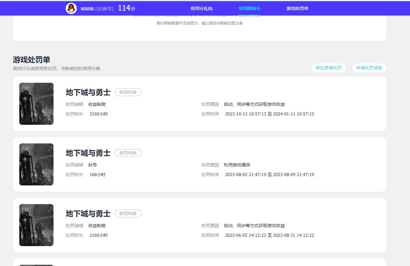Click the 地下城与勇士 title in the 2023-06-02 penalty card
The width and height of the screenshot is (410, 266).
(x=88, y=214)
